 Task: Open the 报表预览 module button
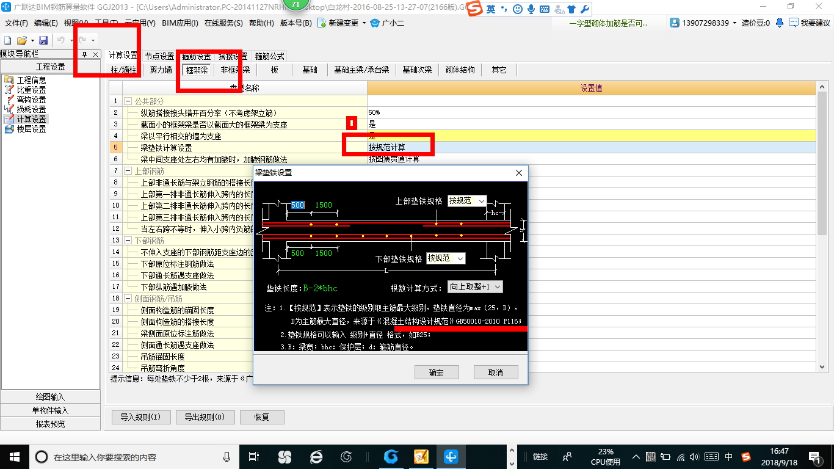(x=50, y=424)
